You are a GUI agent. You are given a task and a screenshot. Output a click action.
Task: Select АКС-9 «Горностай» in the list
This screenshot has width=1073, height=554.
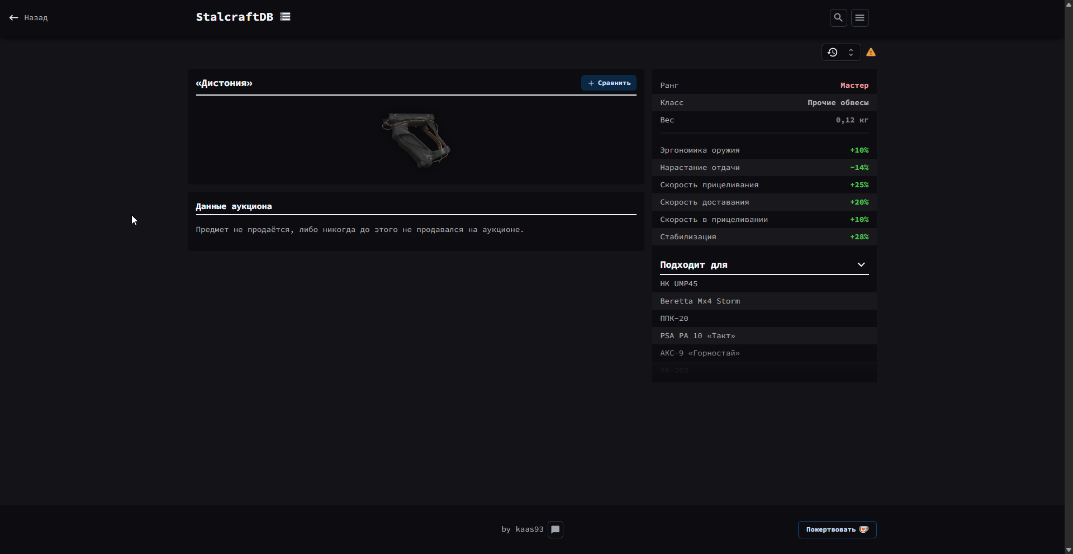click(x=700, y=353)
